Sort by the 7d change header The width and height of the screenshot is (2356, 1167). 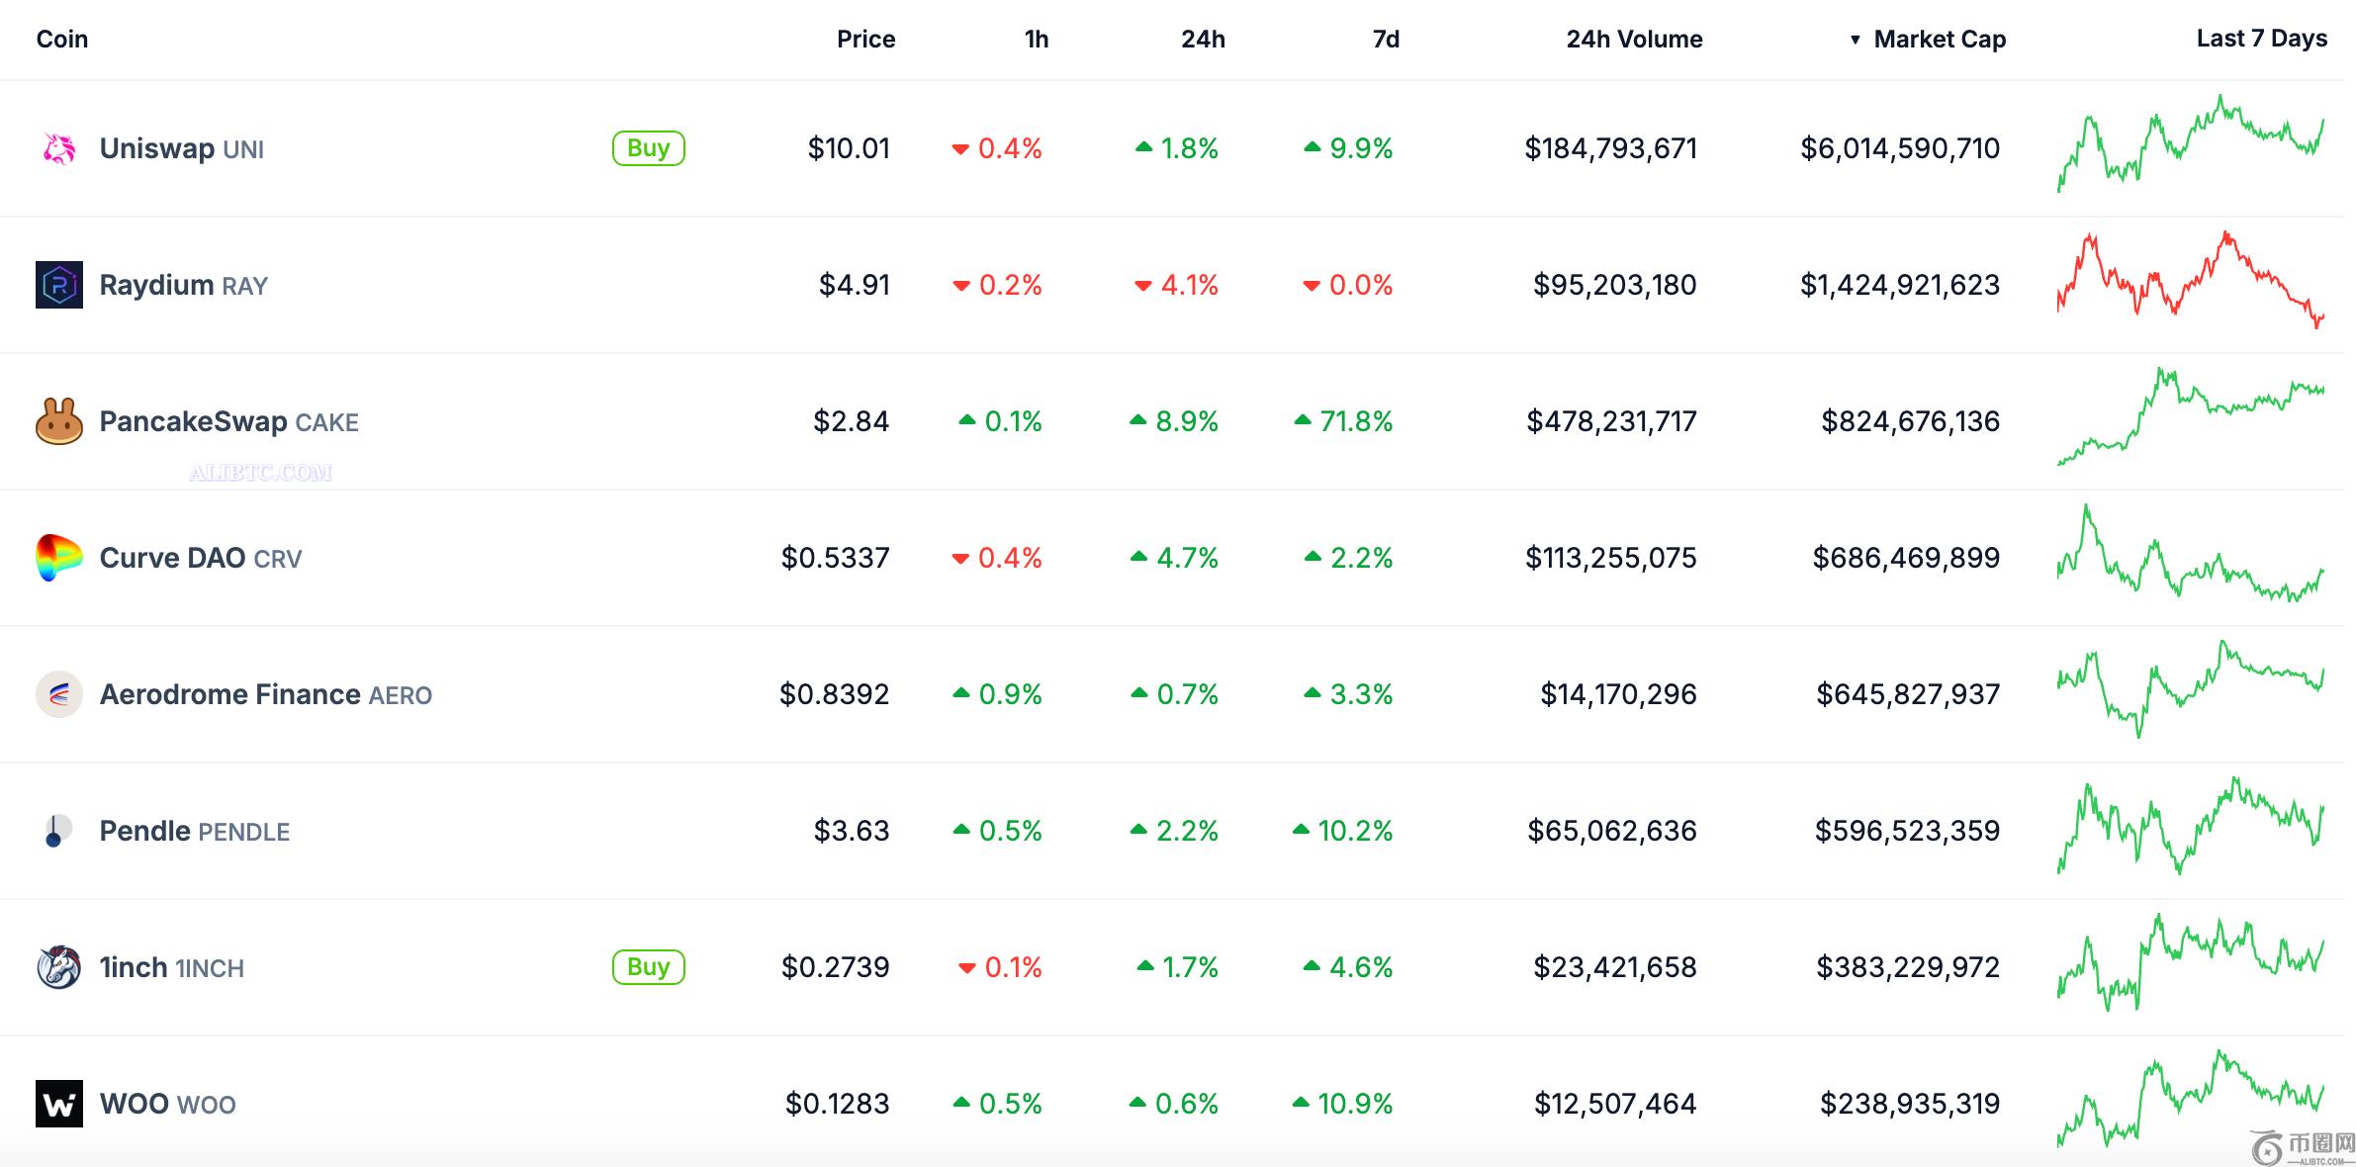(x=1385, y=40)
